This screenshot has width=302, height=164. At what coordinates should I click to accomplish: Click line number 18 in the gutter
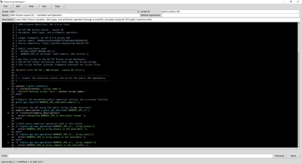point(12,70)
